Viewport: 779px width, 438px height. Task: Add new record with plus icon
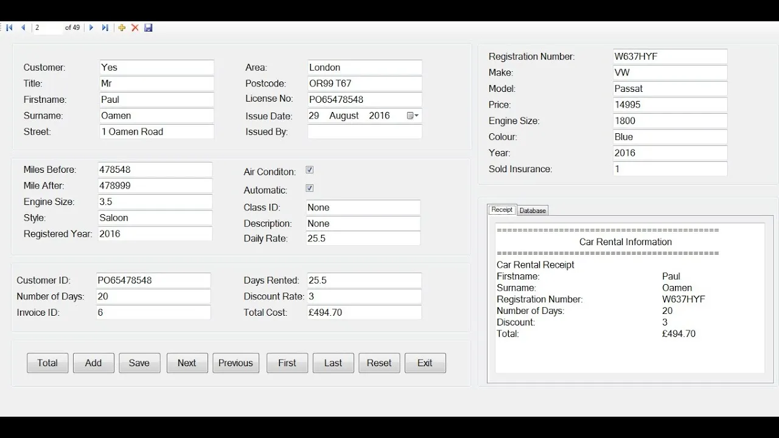point(122,27)
